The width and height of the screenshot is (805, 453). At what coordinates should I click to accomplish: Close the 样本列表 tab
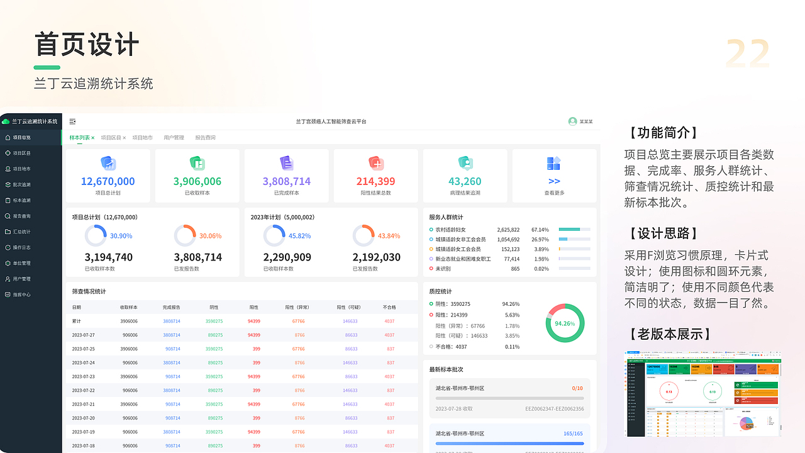93,138
